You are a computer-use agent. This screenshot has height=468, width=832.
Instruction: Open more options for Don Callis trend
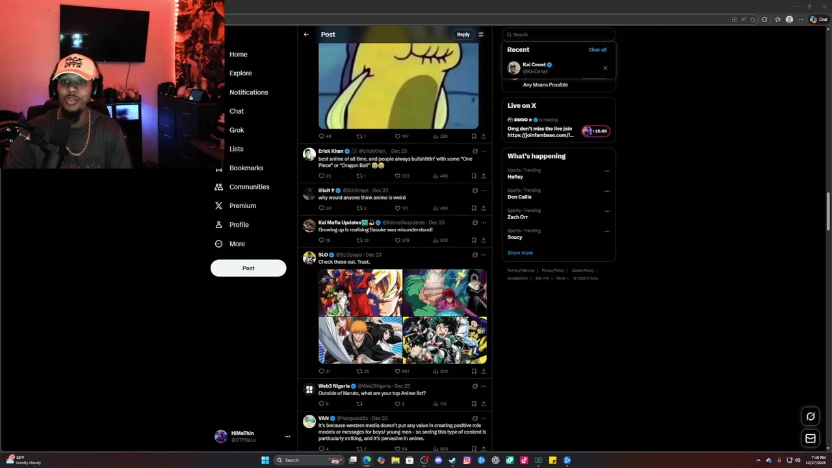point(607,191)
